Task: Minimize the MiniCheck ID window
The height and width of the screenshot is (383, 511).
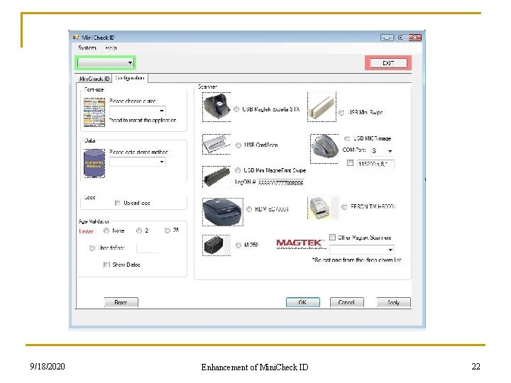Action: pyautogui.click(x=387, y=38)
